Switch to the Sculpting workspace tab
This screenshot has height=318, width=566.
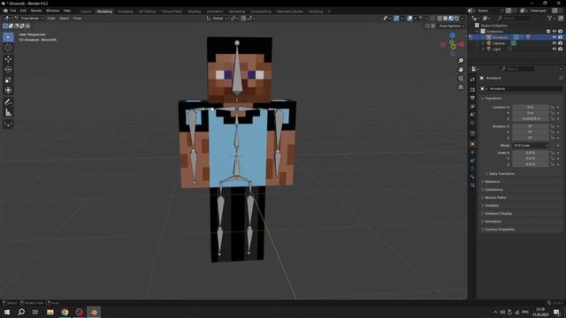pyautogui.click(x=126, y=11)
